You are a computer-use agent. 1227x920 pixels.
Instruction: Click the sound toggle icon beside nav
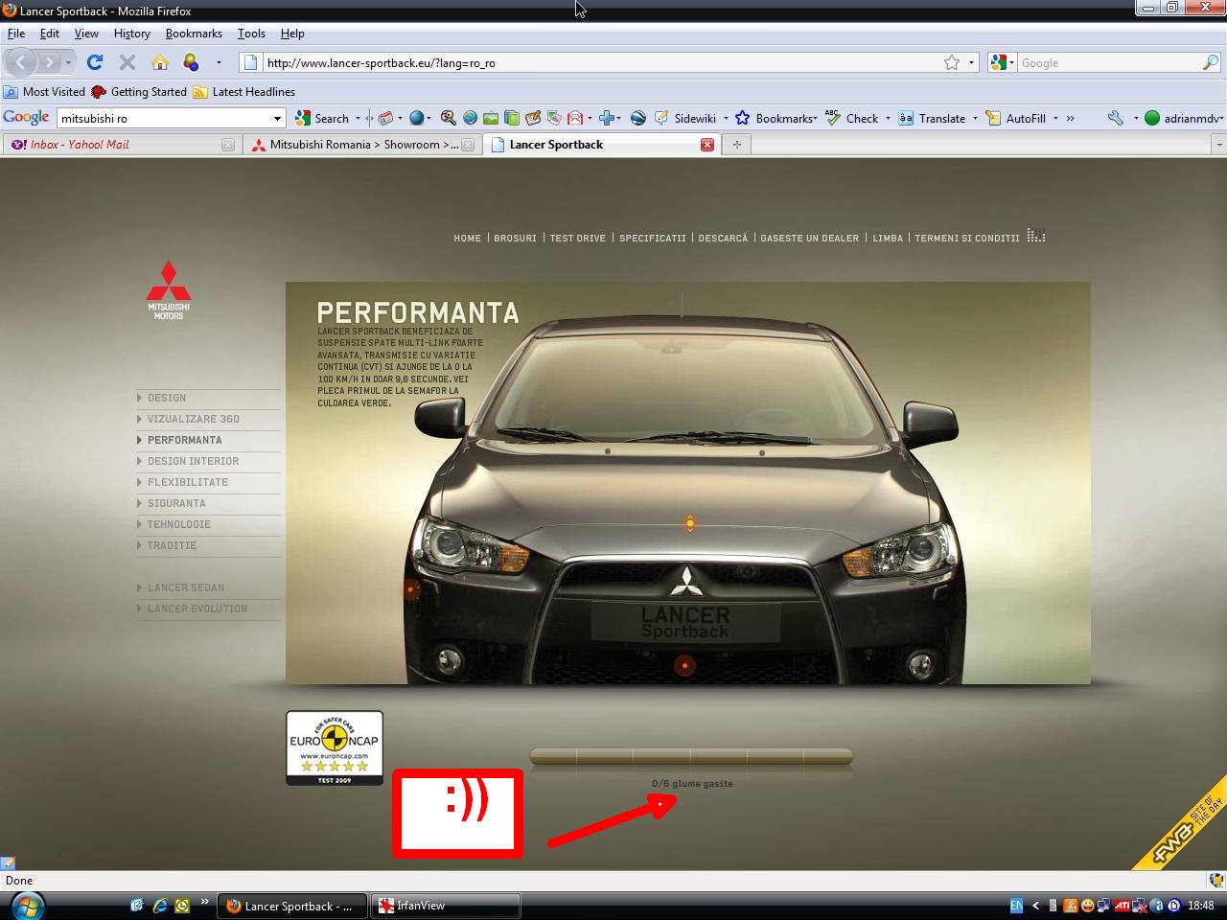click(1036, 236)
